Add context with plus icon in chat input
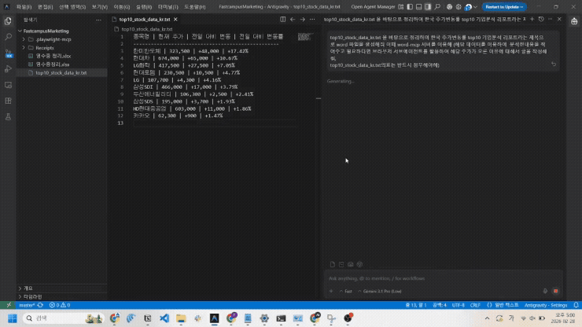Viewport: 582px width, 327px height. [331, 291]
